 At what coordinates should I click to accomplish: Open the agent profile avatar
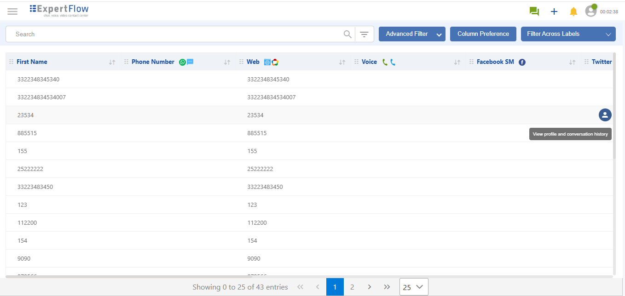point(591,11)
